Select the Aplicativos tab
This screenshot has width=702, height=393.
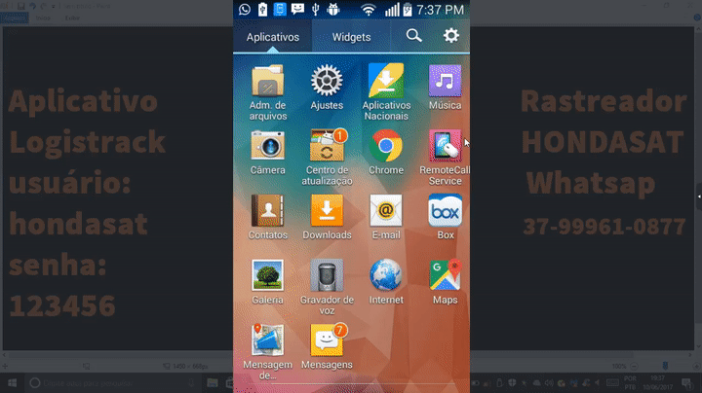(x=273, y=37)
